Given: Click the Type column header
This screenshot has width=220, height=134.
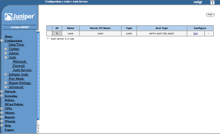Looking at the screenshot, I should 129,28.
